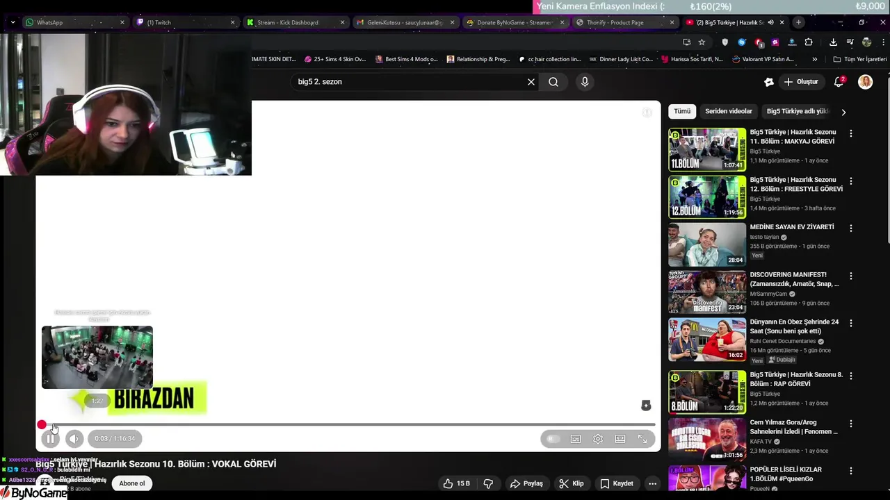Screen dimensions: 890x500
Task: Open the browser extensions puzzle icon
Action: pos(809,42)
